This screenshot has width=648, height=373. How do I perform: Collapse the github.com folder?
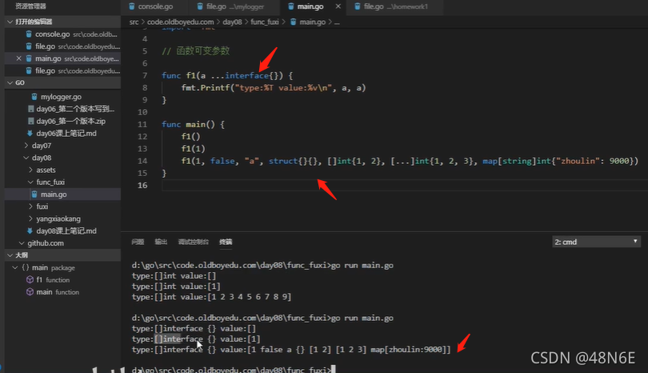45,243
